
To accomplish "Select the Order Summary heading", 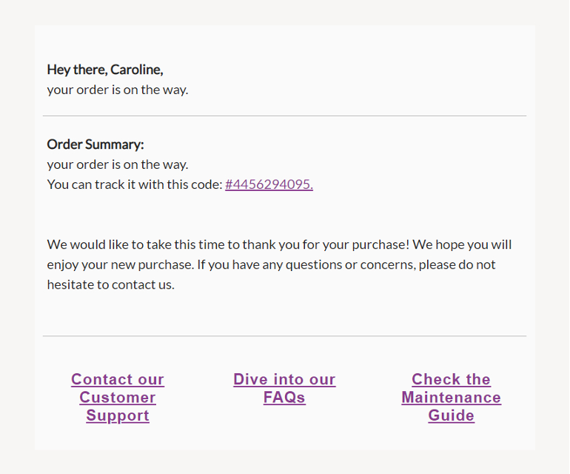I will click(x=95, y=144).
